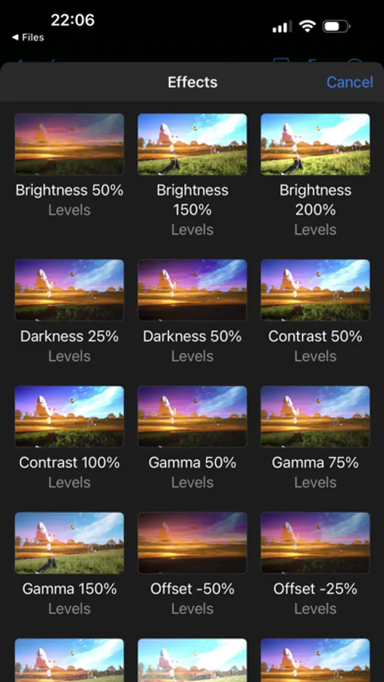The width and height of the screenshot is (384, 682).
Task: Open the partially visible bottom-left effect thumbnail
Action: [69, 660]
